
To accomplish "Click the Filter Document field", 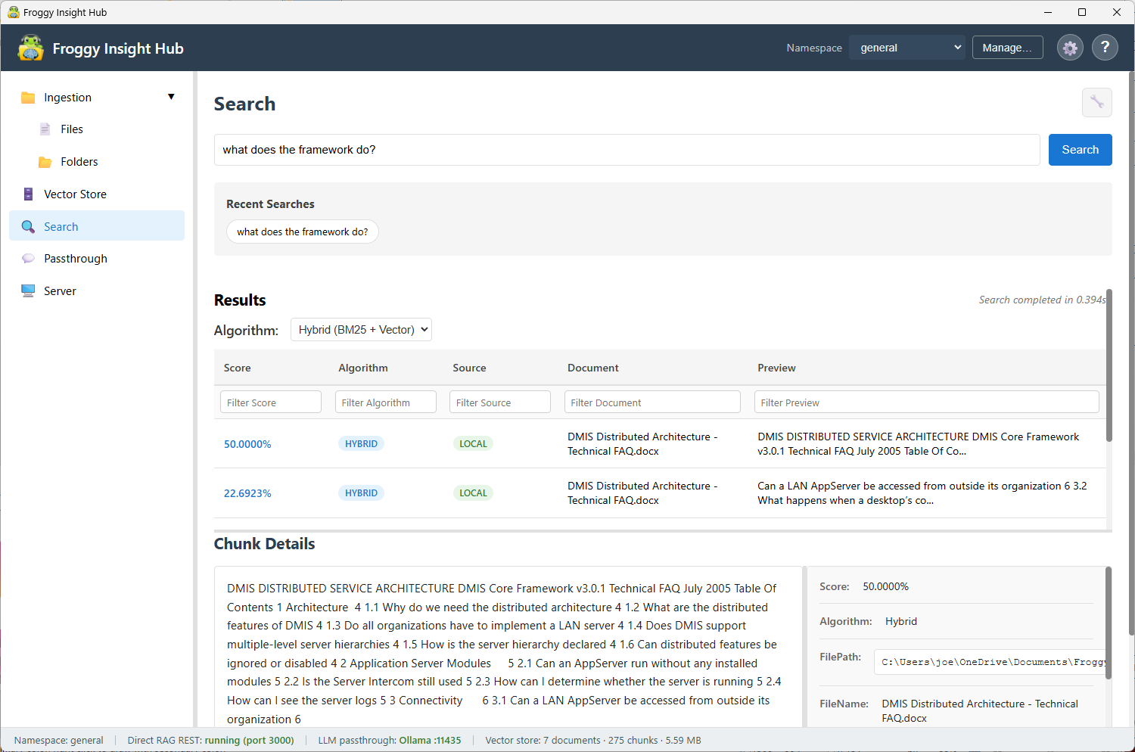I will tap(652, 402).
